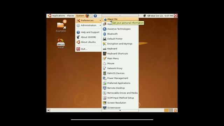This screenshot has height=126, width=224.
Task: Open PalmOS Devices preferences
Action: (120, 73)
